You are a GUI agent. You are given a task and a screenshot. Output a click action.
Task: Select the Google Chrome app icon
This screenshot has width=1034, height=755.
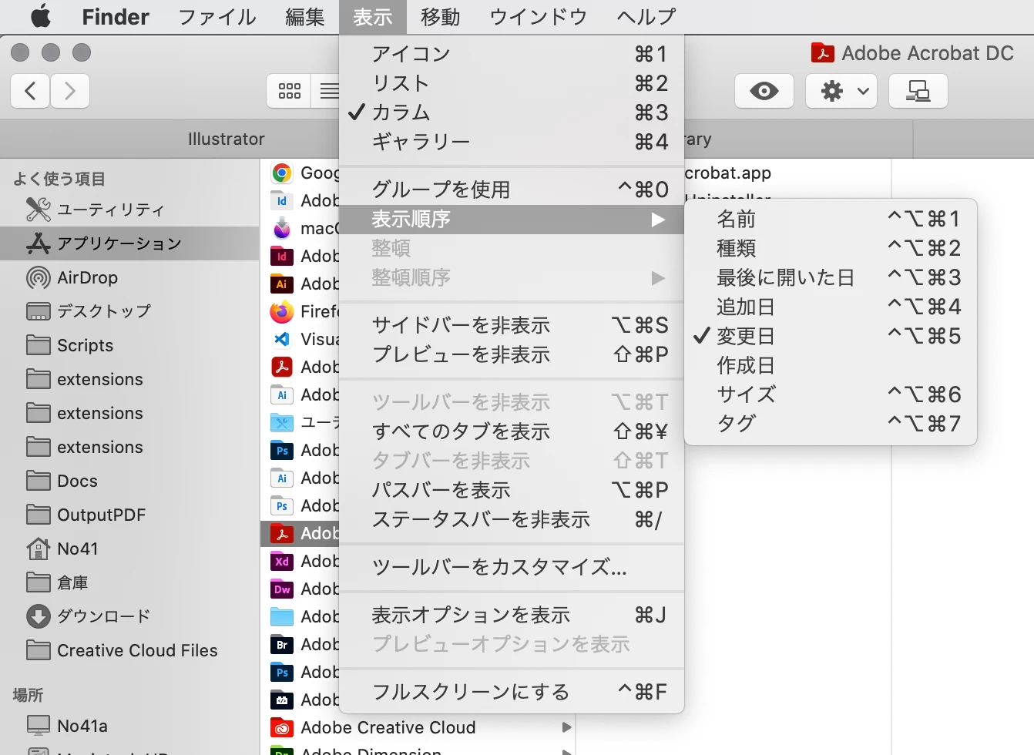(282, 173)
